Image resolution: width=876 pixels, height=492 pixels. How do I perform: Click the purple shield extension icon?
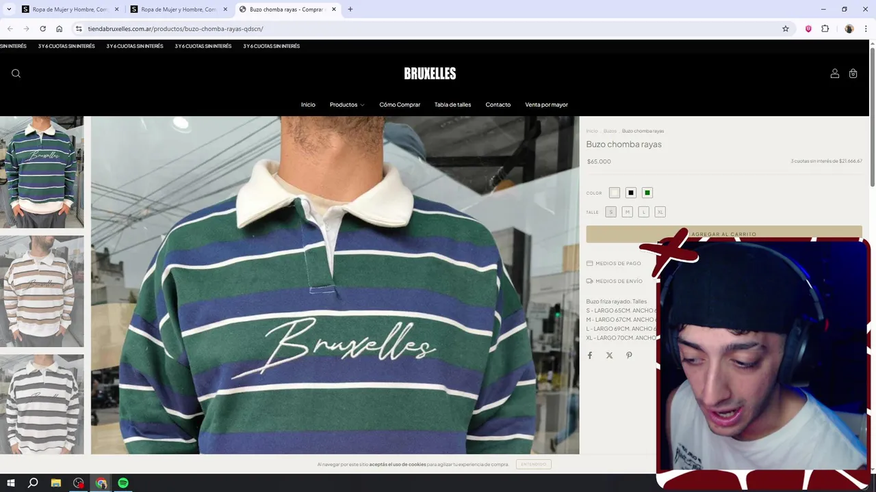[808, 29]
